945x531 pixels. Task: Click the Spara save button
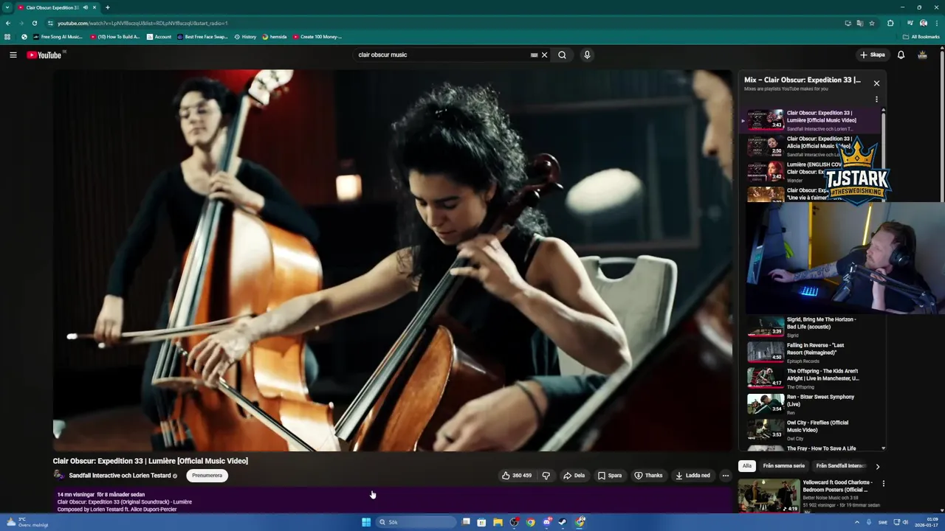click(610, 476)
